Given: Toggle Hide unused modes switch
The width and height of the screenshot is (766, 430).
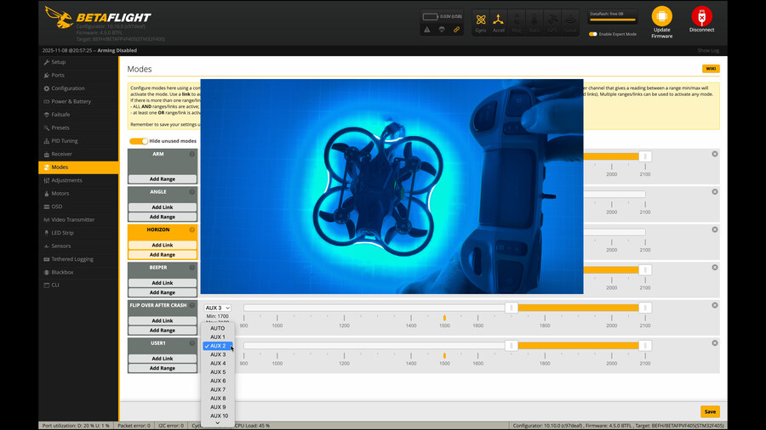Looking at the screenshot, I should pos(138,141).
